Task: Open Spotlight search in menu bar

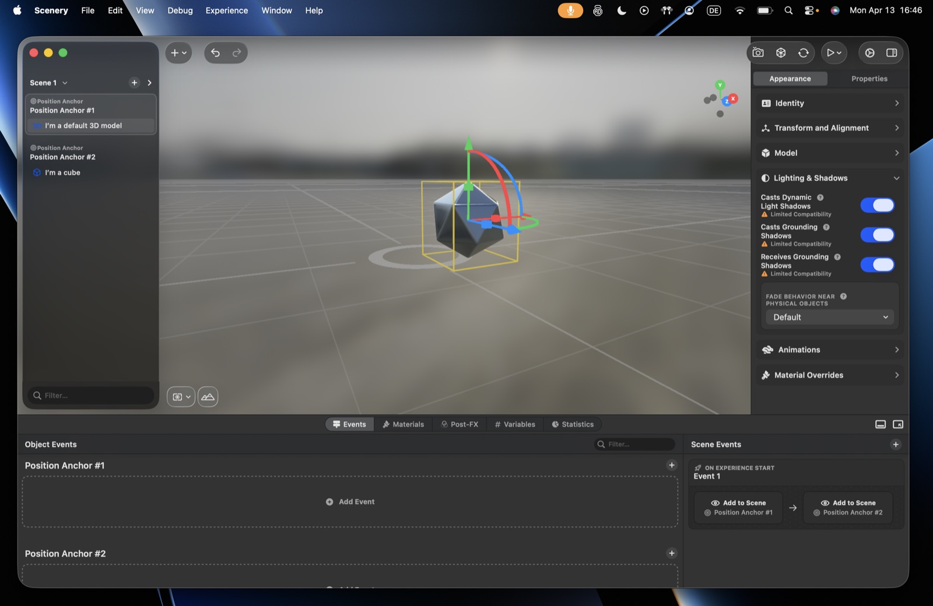Action: click(788, 10)
